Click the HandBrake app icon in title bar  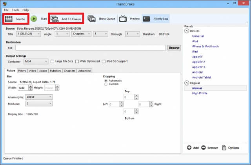coord(5,4)
